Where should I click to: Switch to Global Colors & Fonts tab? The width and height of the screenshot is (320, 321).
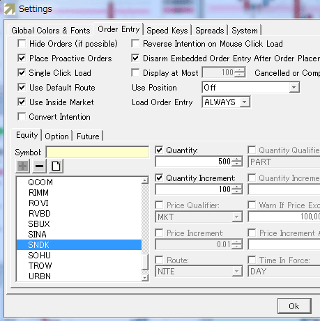pos(51,31)
